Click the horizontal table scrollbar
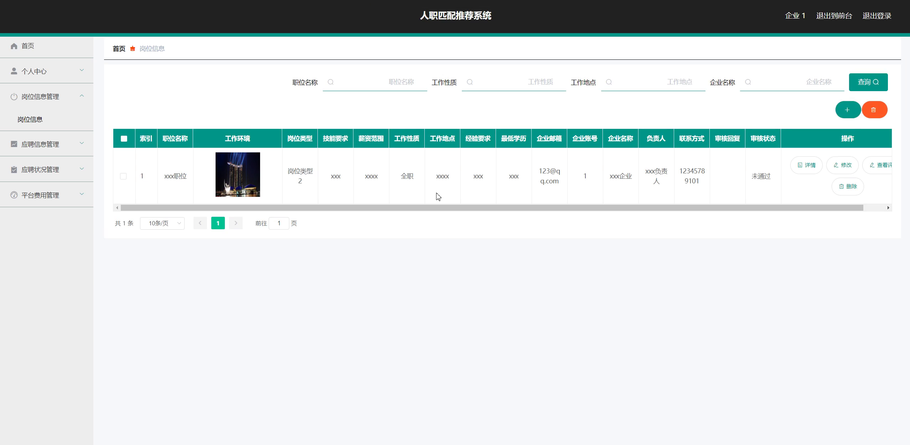 (x=492, y=208)
